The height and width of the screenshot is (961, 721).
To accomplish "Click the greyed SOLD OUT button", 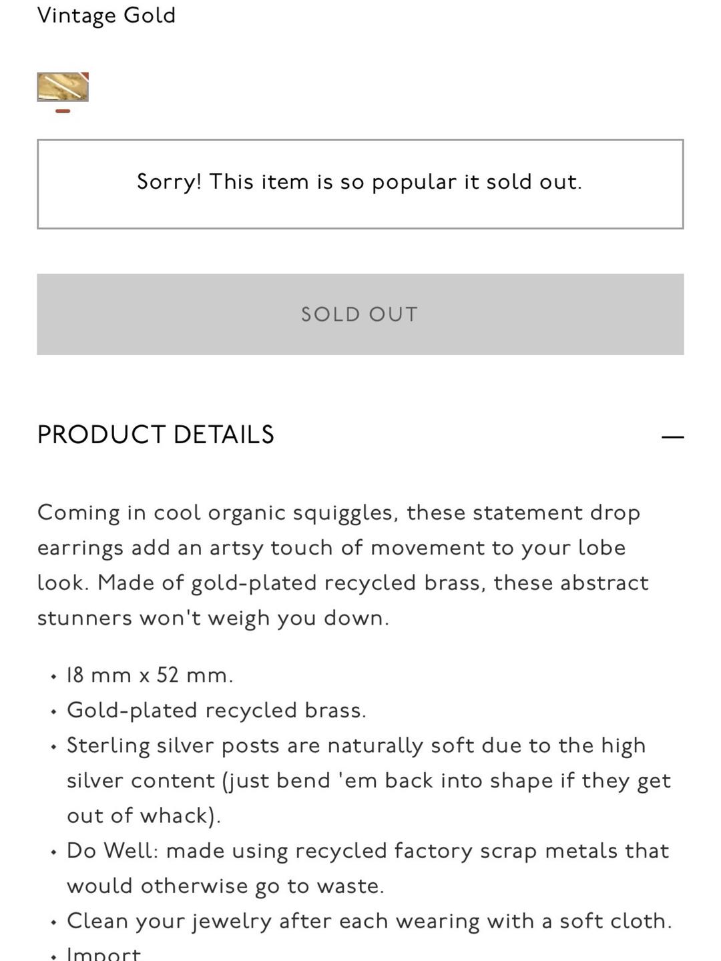I will (x=360, y=314).
